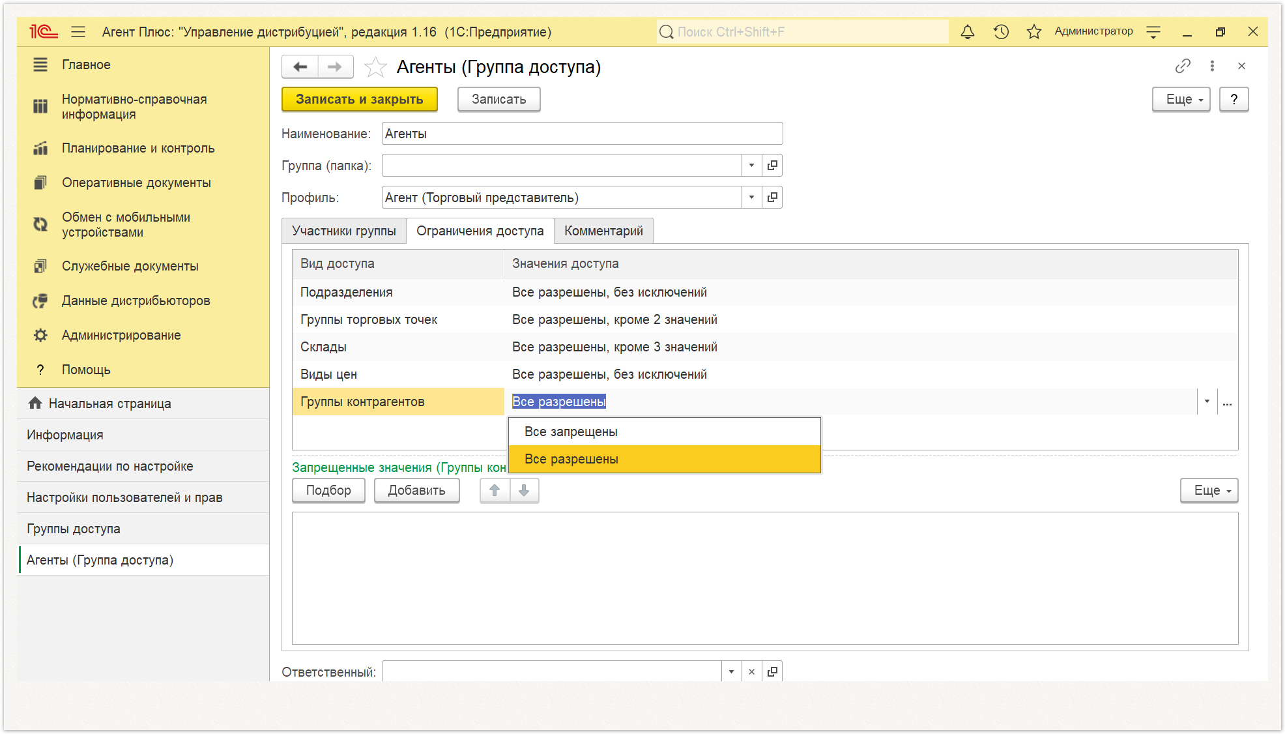1285x734 pixels.
Task: Open the Профиль value card icon
Action: pos(772,197)
